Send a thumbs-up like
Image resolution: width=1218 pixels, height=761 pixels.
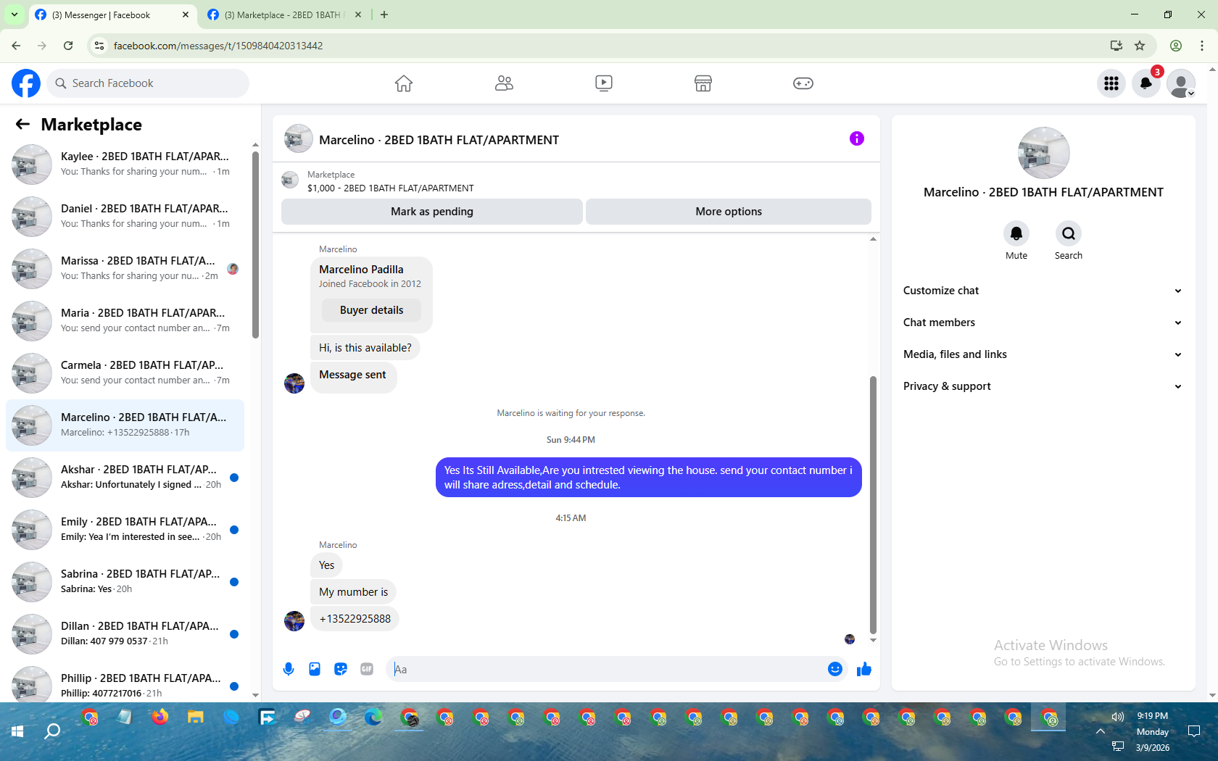[864, 669]
